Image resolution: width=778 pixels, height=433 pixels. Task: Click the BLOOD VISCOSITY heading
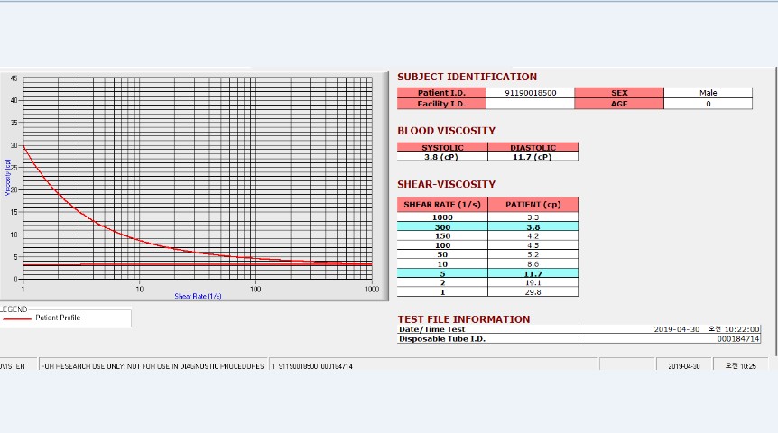tap(446, 131)
